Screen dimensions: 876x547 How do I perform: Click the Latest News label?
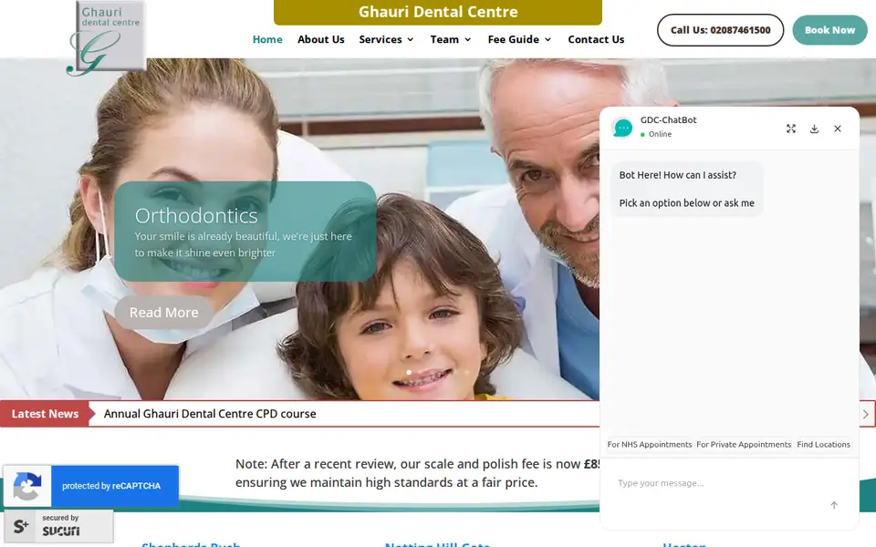point(46,414)
